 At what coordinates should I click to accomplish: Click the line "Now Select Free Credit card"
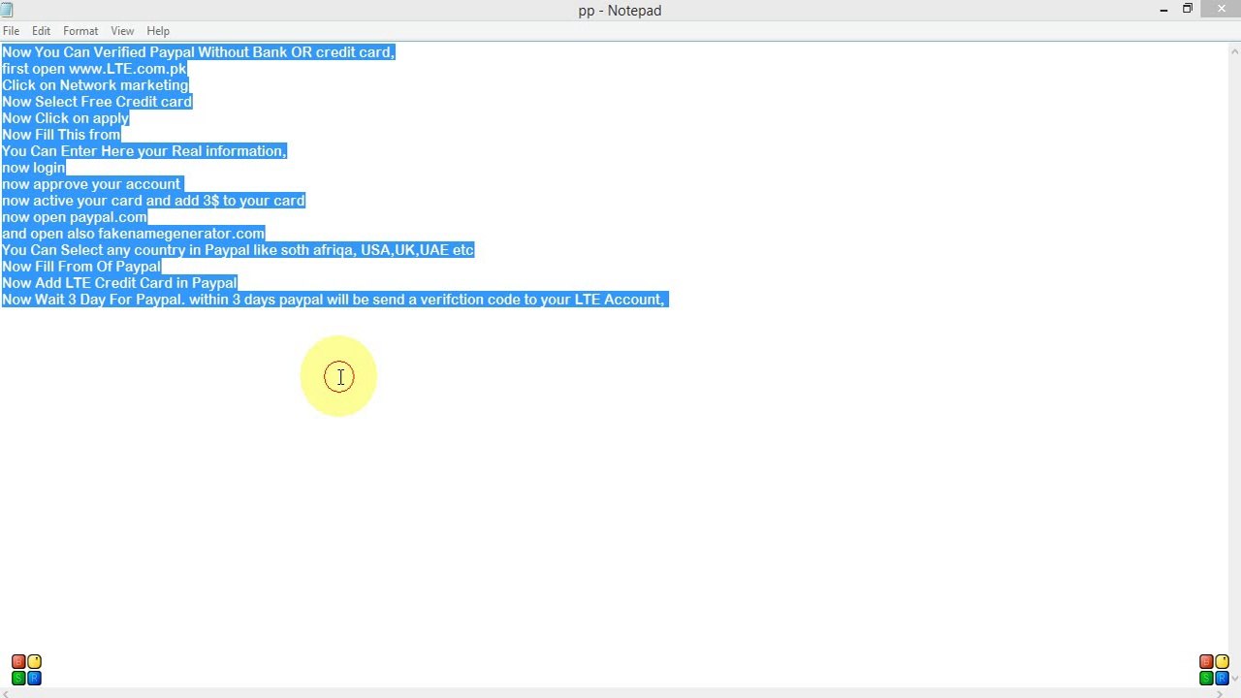[97, 102]
